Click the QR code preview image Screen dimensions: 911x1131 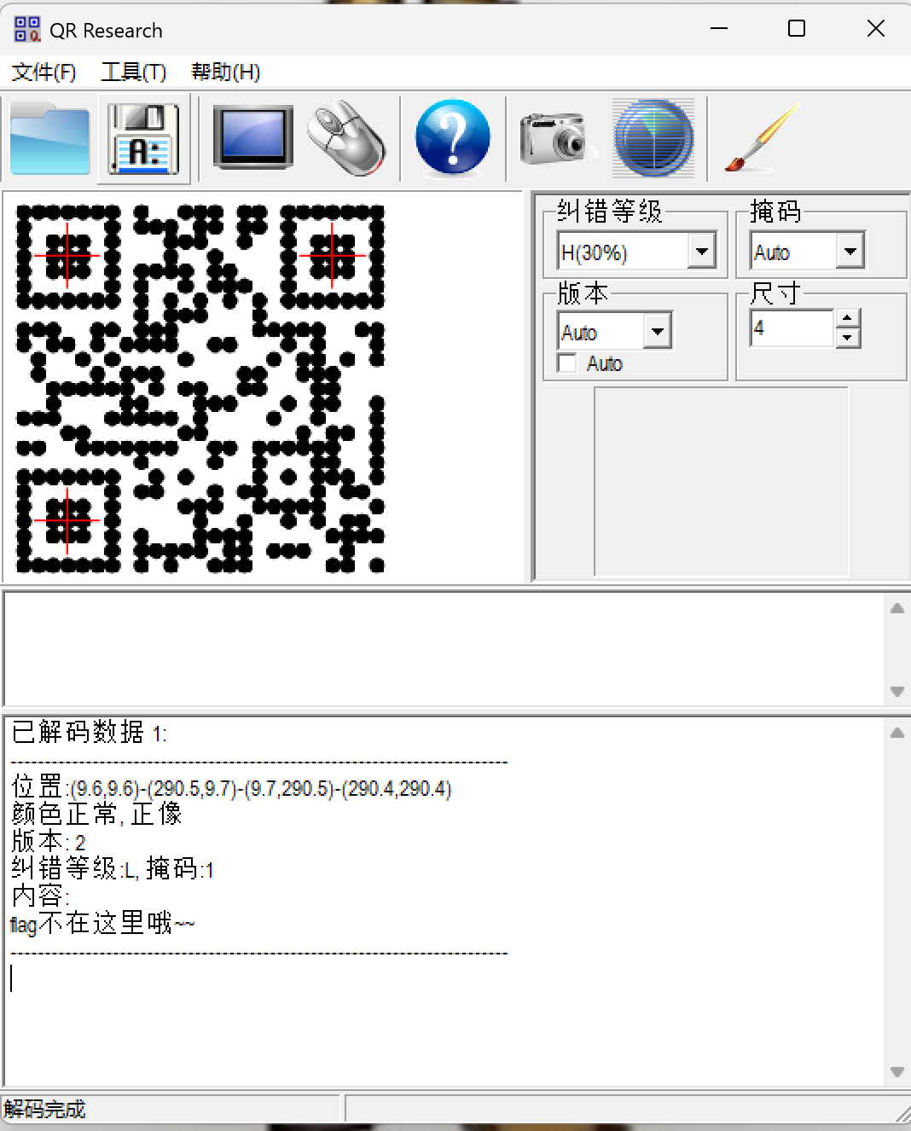click(x=200, y=388)
